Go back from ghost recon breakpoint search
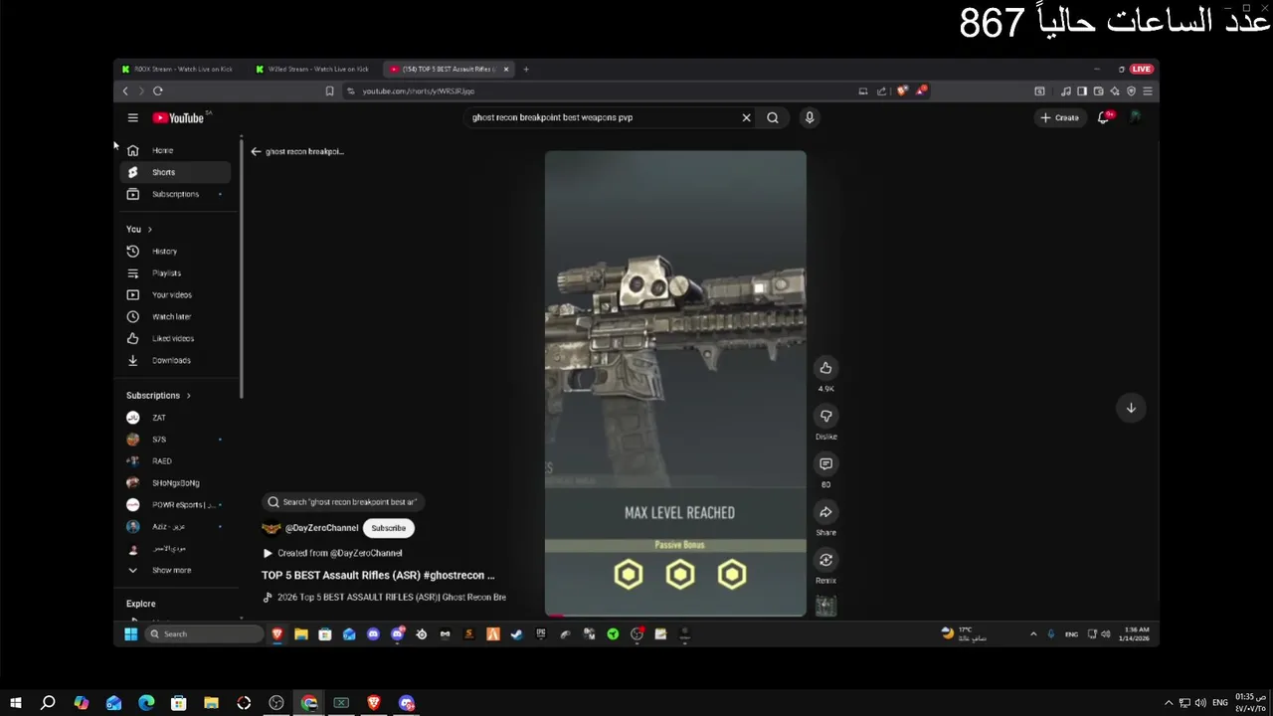The width and height of the screenshot is (1273, 716). (256, 151)
